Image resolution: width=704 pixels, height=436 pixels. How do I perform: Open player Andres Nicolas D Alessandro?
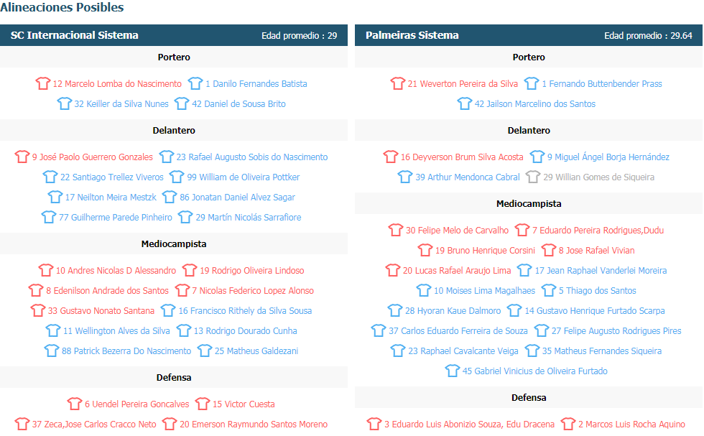[116, 271]
